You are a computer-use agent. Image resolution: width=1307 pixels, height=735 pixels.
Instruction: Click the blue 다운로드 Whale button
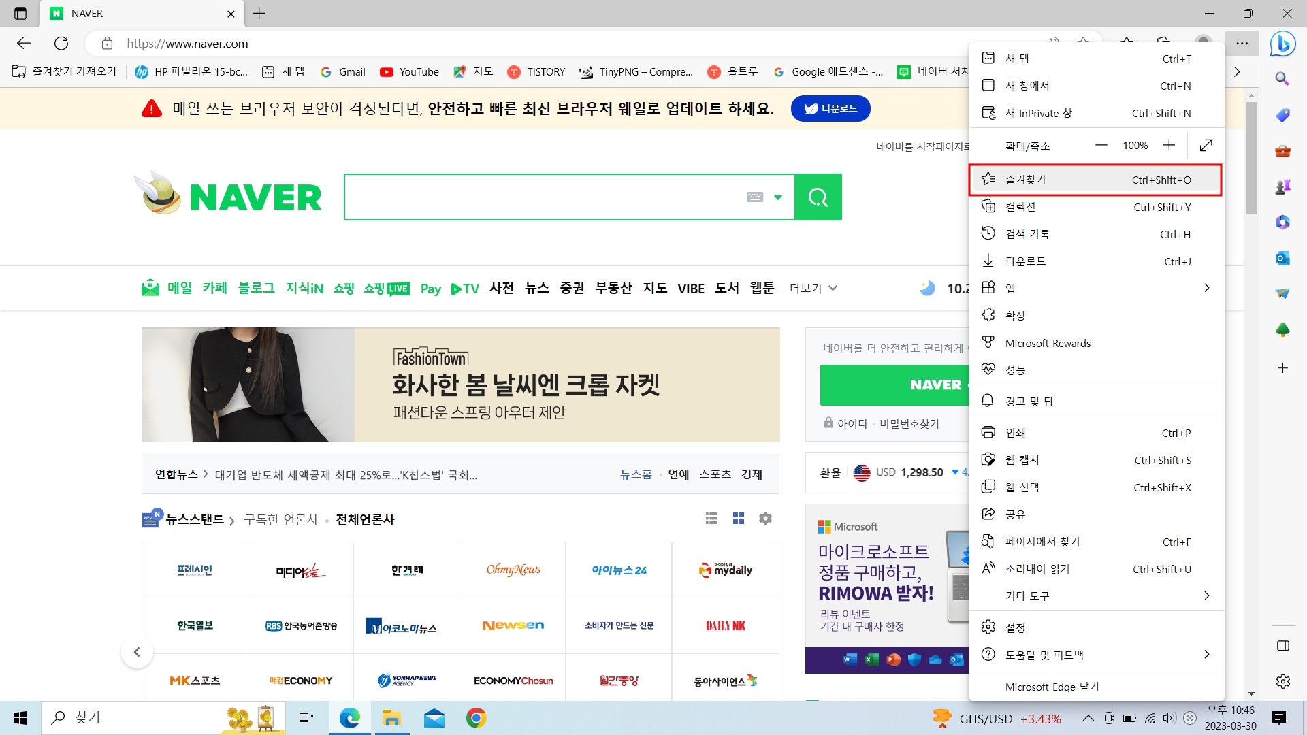tap(830, 109)
